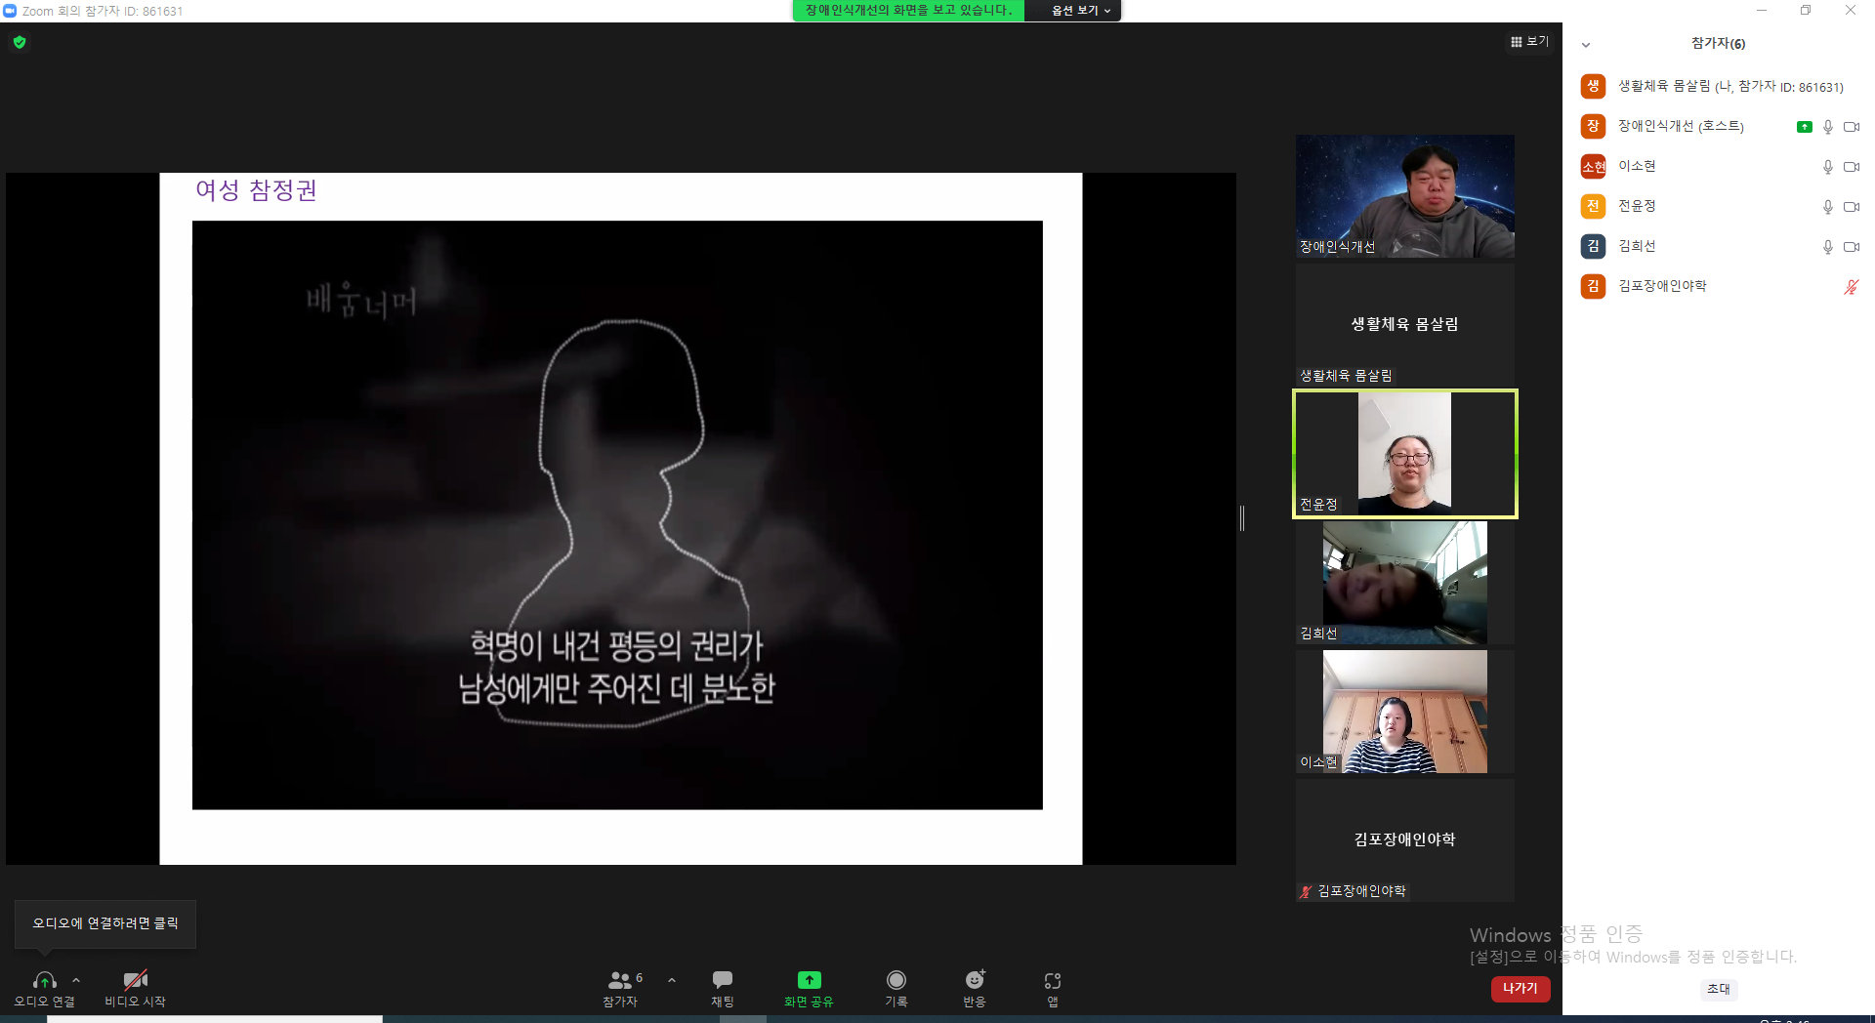Image resolution: width=1875 pixels, height=1023 pixels.
Task: Select the 전윤정 highlighted video thumbnail
Action: 1405,454
